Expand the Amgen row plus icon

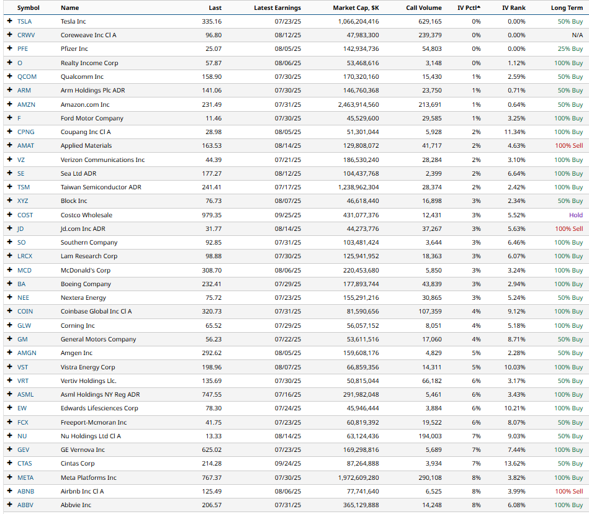click(x=10, y=353)
